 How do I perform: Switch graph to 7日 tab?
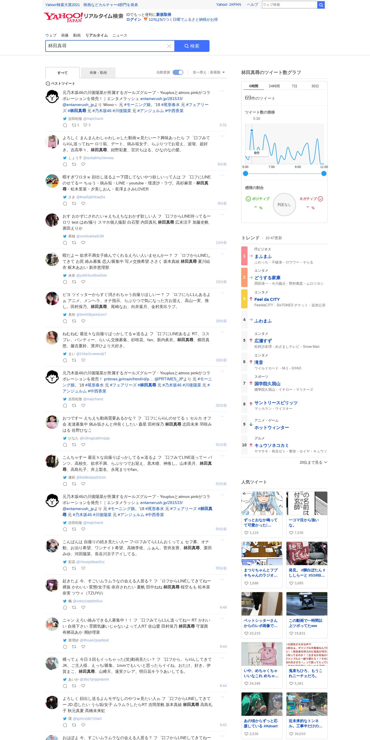point(295,86)
